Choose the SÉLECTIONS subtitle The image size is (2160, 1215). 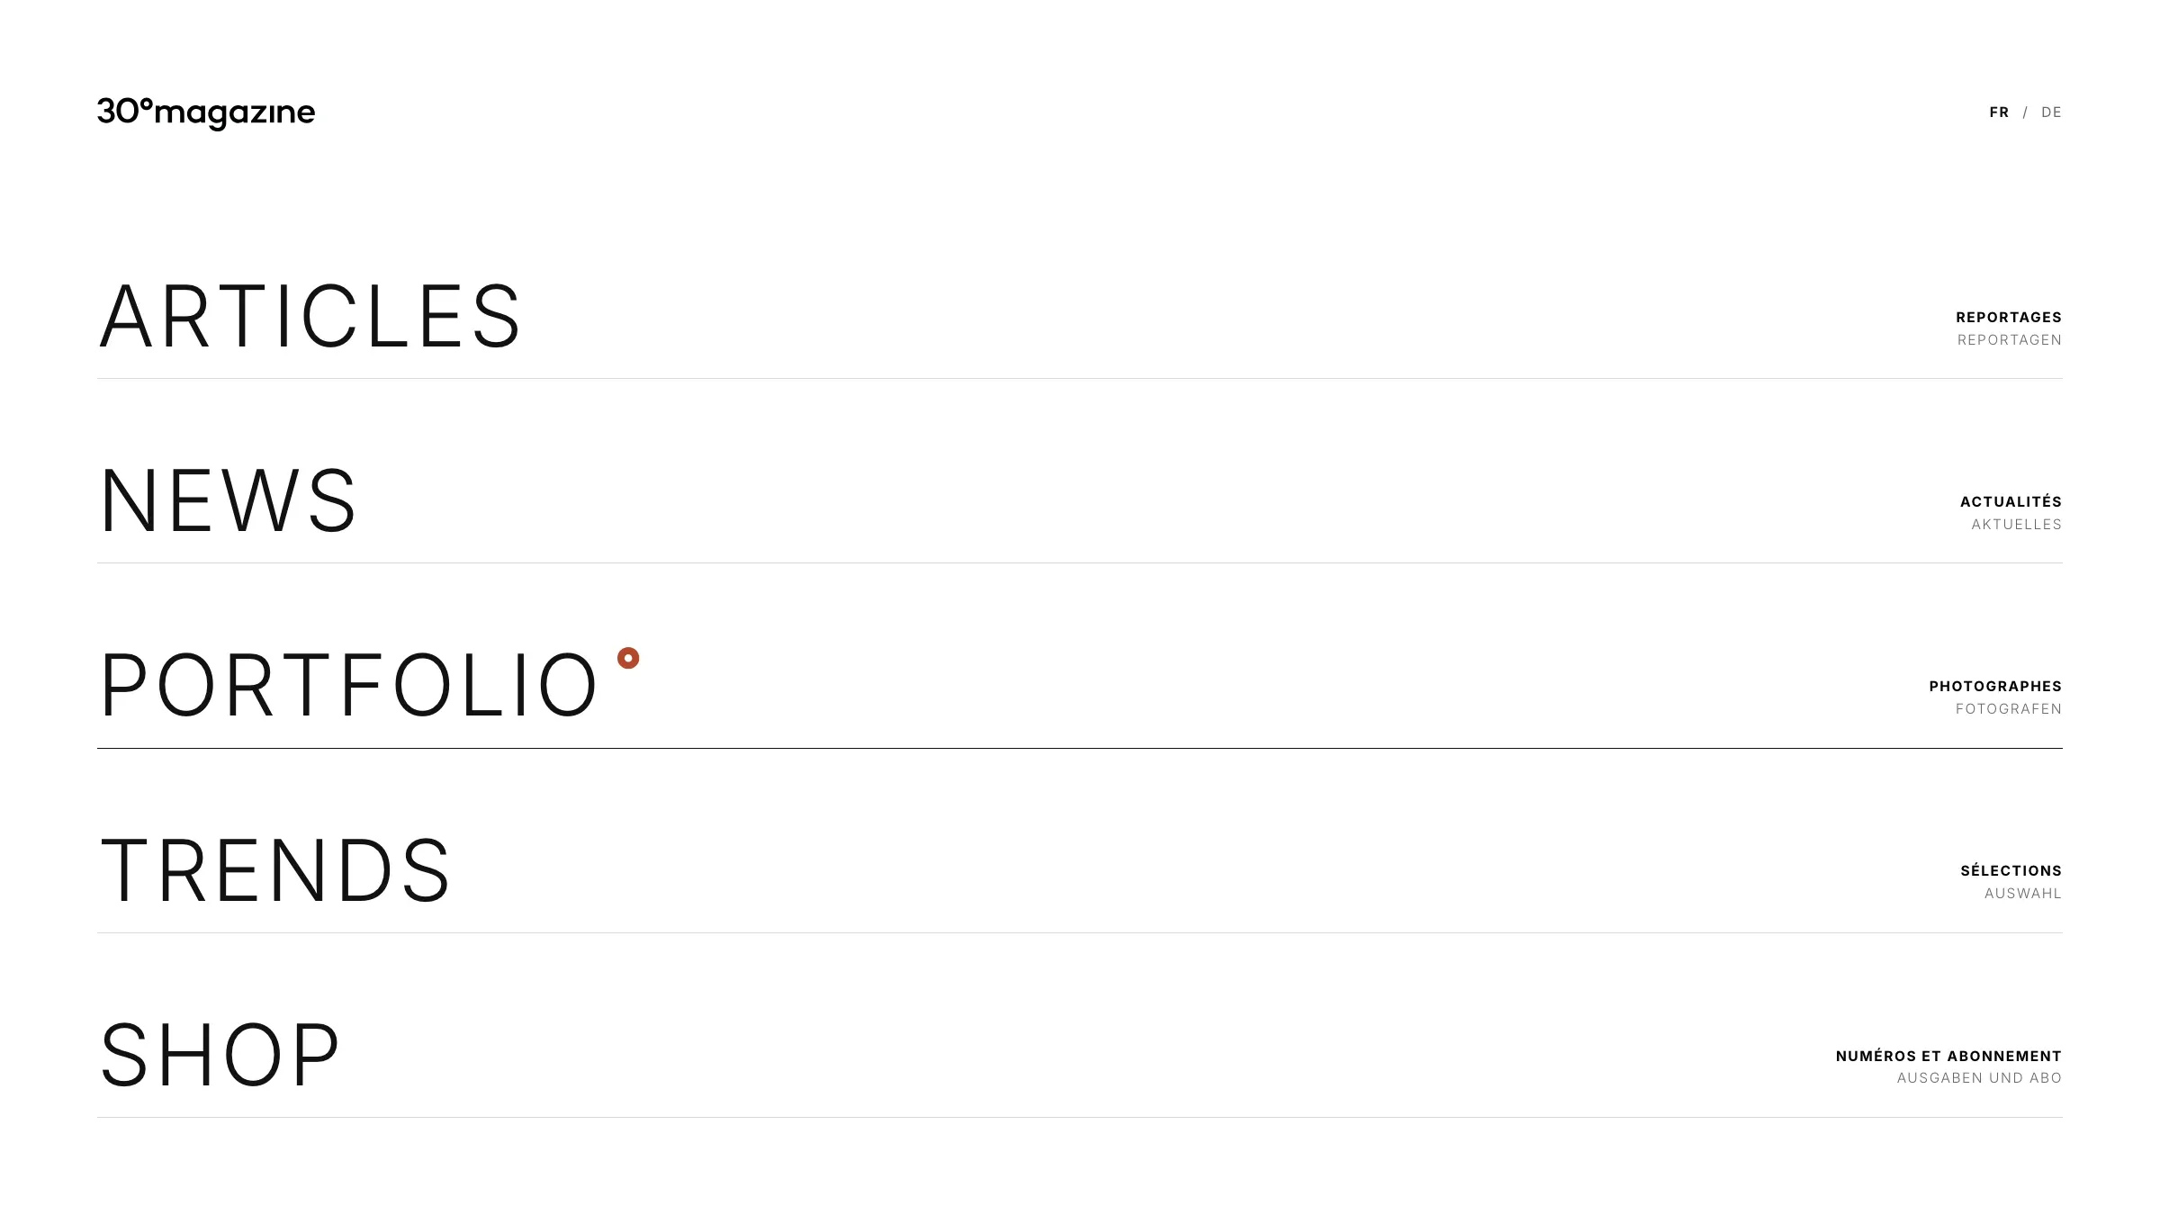(x=2011, y=870)
